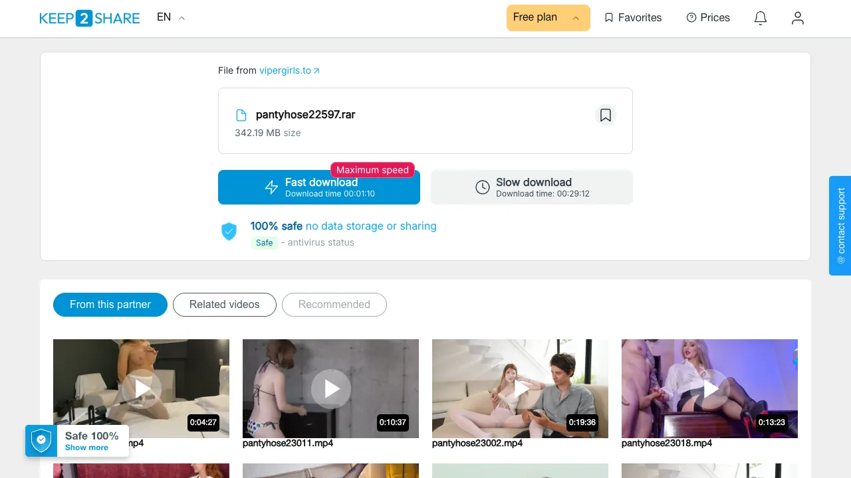This screenshot has width=851, height=478.
Task: Open the pantyhose23002.mp4 thumbnail
Action: pyautogui.click(x=520, y=388)
